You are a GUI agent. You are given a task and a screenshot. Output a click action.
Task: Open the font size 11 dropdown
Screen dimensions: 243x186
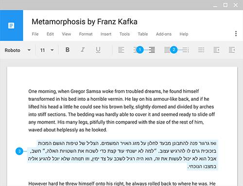click(47, 50)
